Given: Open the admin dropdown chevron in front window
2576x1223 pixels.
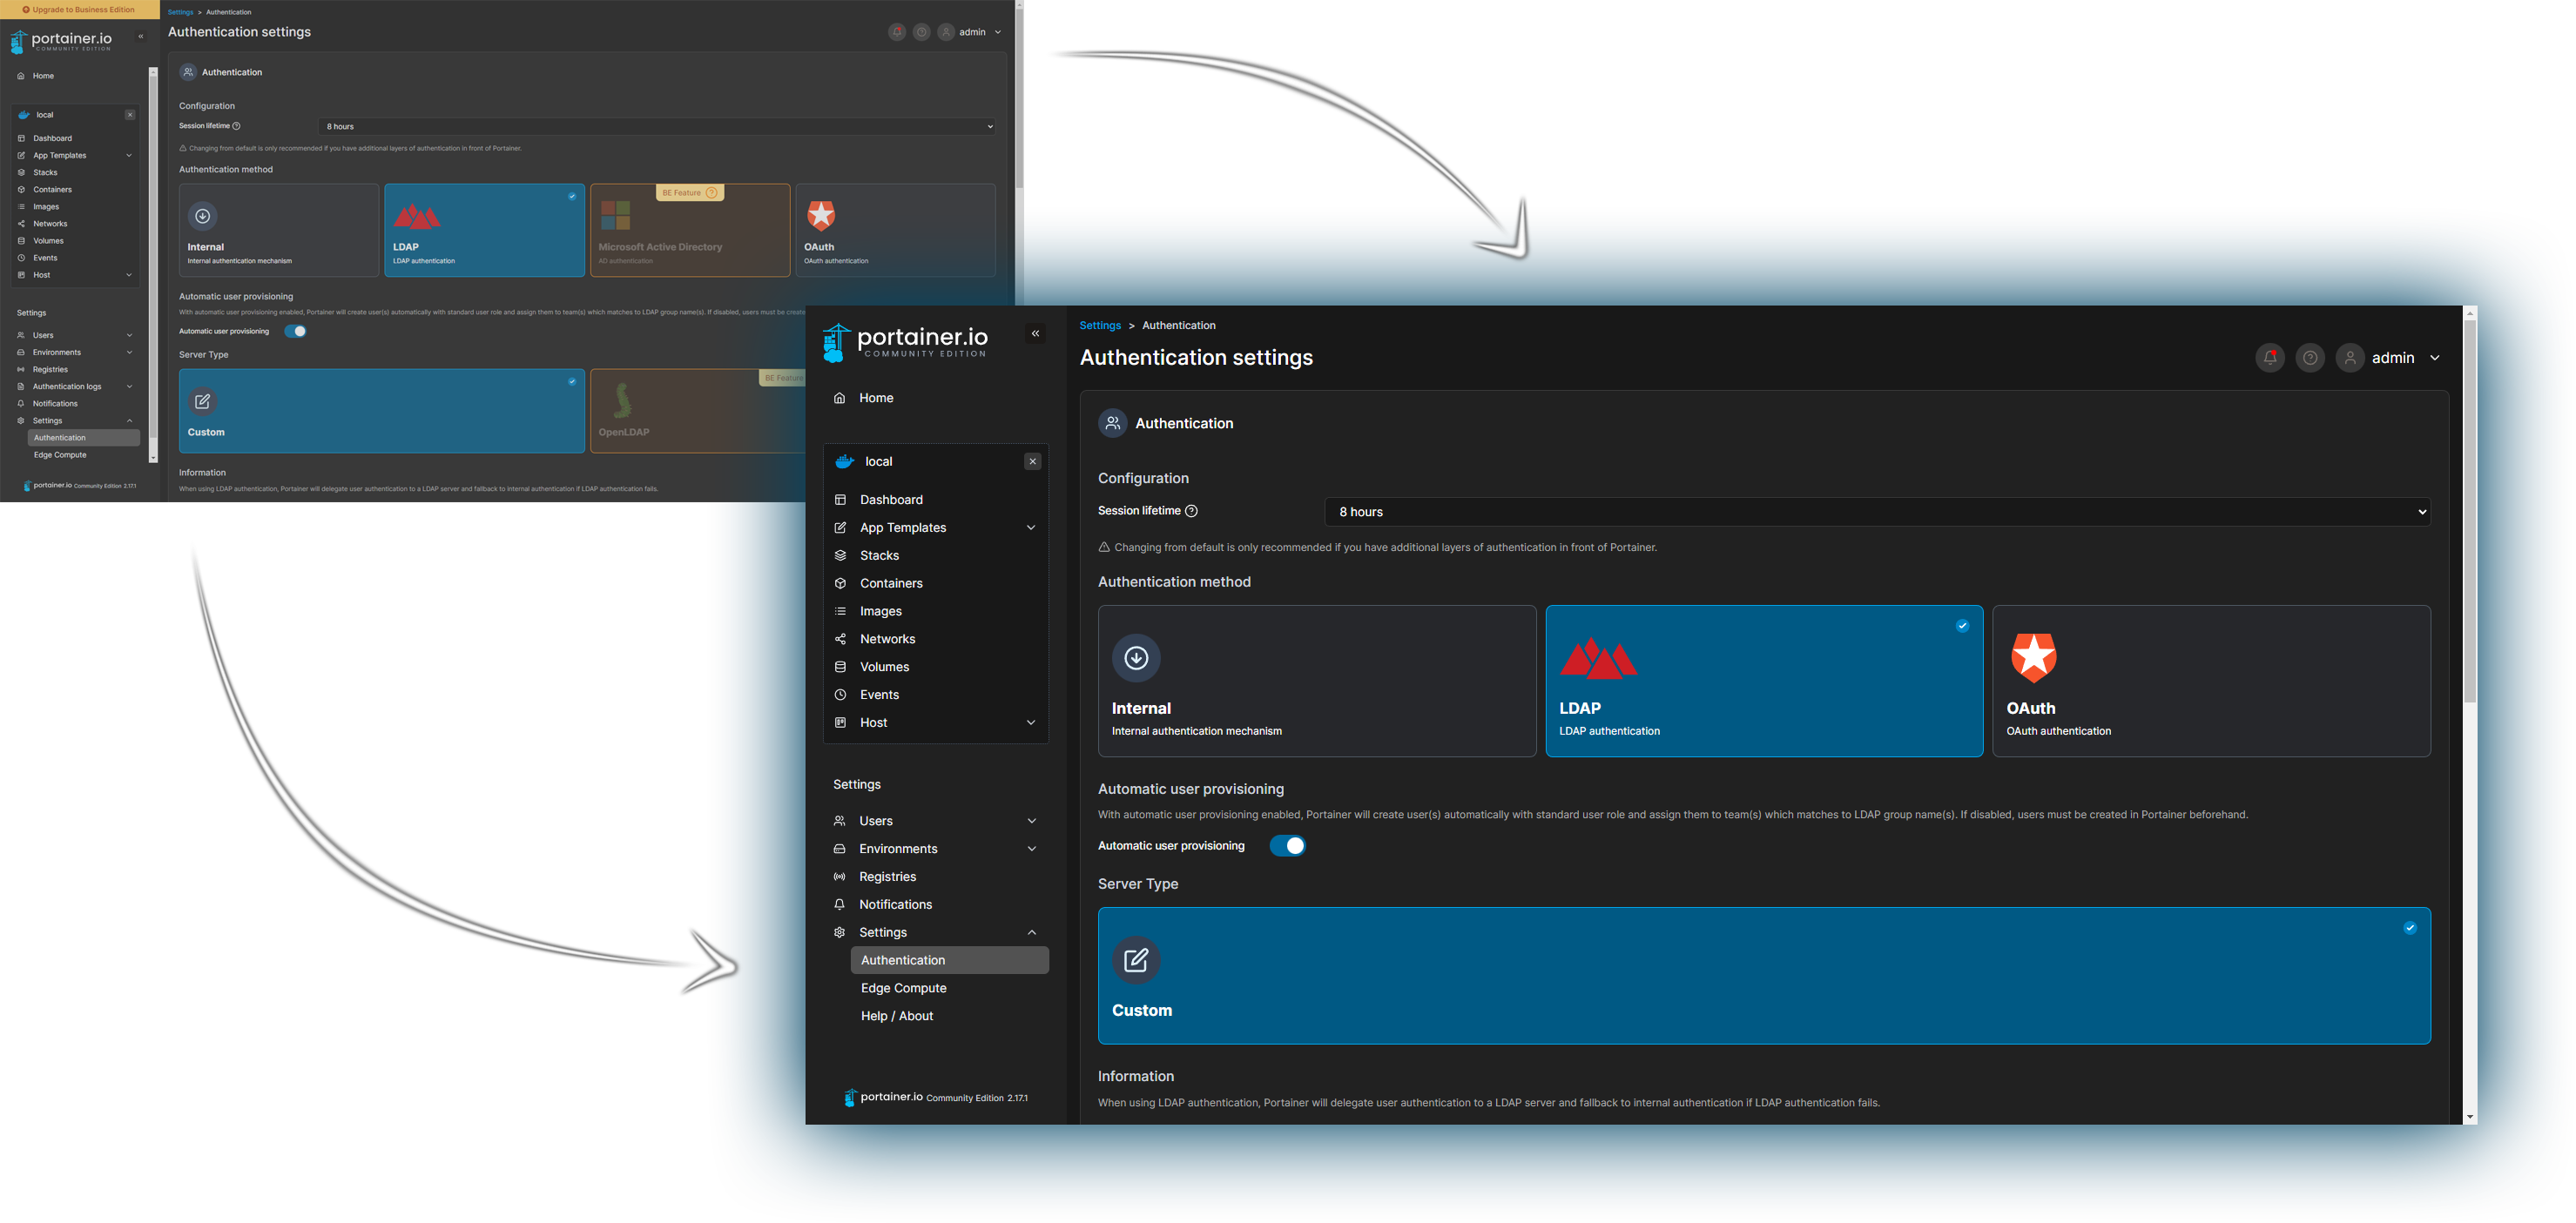Looking at the screenshot, I should (x=2435, y=358).
